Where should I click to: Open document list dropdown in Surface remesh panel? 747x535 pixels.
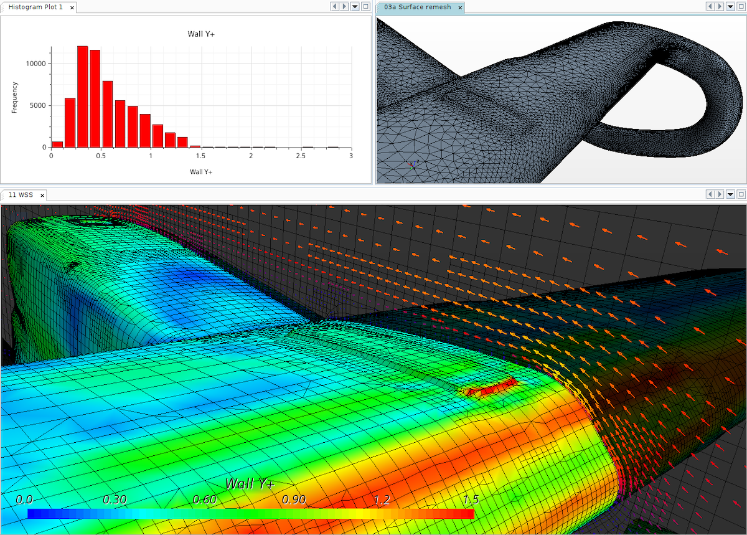(x=730, y=6)
